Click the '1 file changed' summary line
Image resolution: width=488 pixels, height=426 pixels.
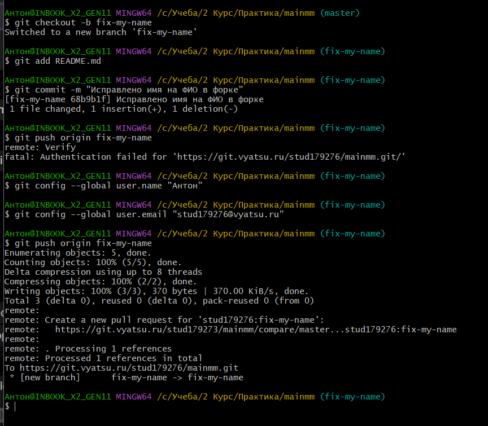tap(123, 109)
